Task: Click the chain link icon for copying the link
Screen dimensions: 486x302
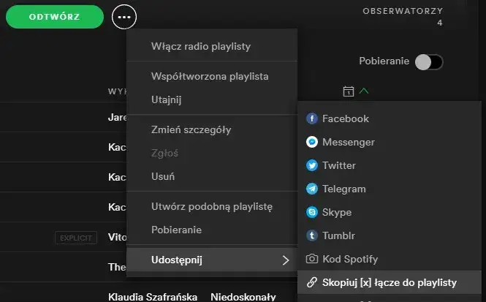Action: pos(312,282)
